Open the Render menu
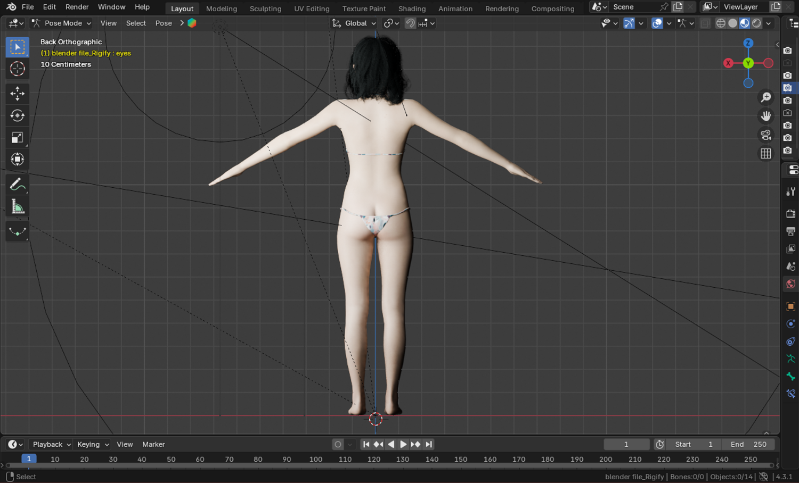 pyautogui.click(x=77, y=7)
